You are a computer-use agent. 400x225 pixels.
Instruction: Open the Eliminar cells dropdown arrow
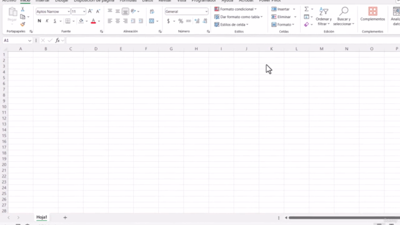click(x=295, y=17)
